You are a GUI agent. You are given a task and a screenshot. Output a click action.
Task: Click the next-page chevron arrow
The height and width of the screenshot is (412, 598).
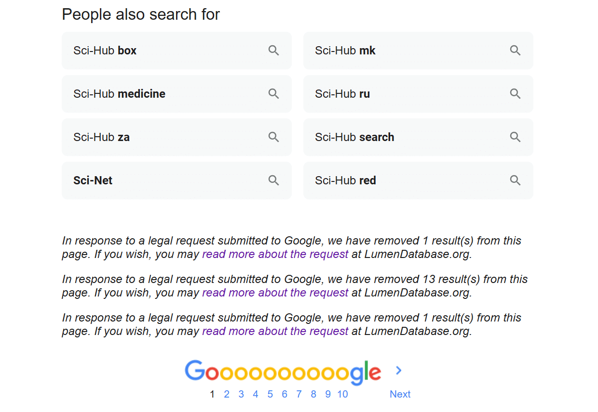pyautogui.click(x=399, y=370)
